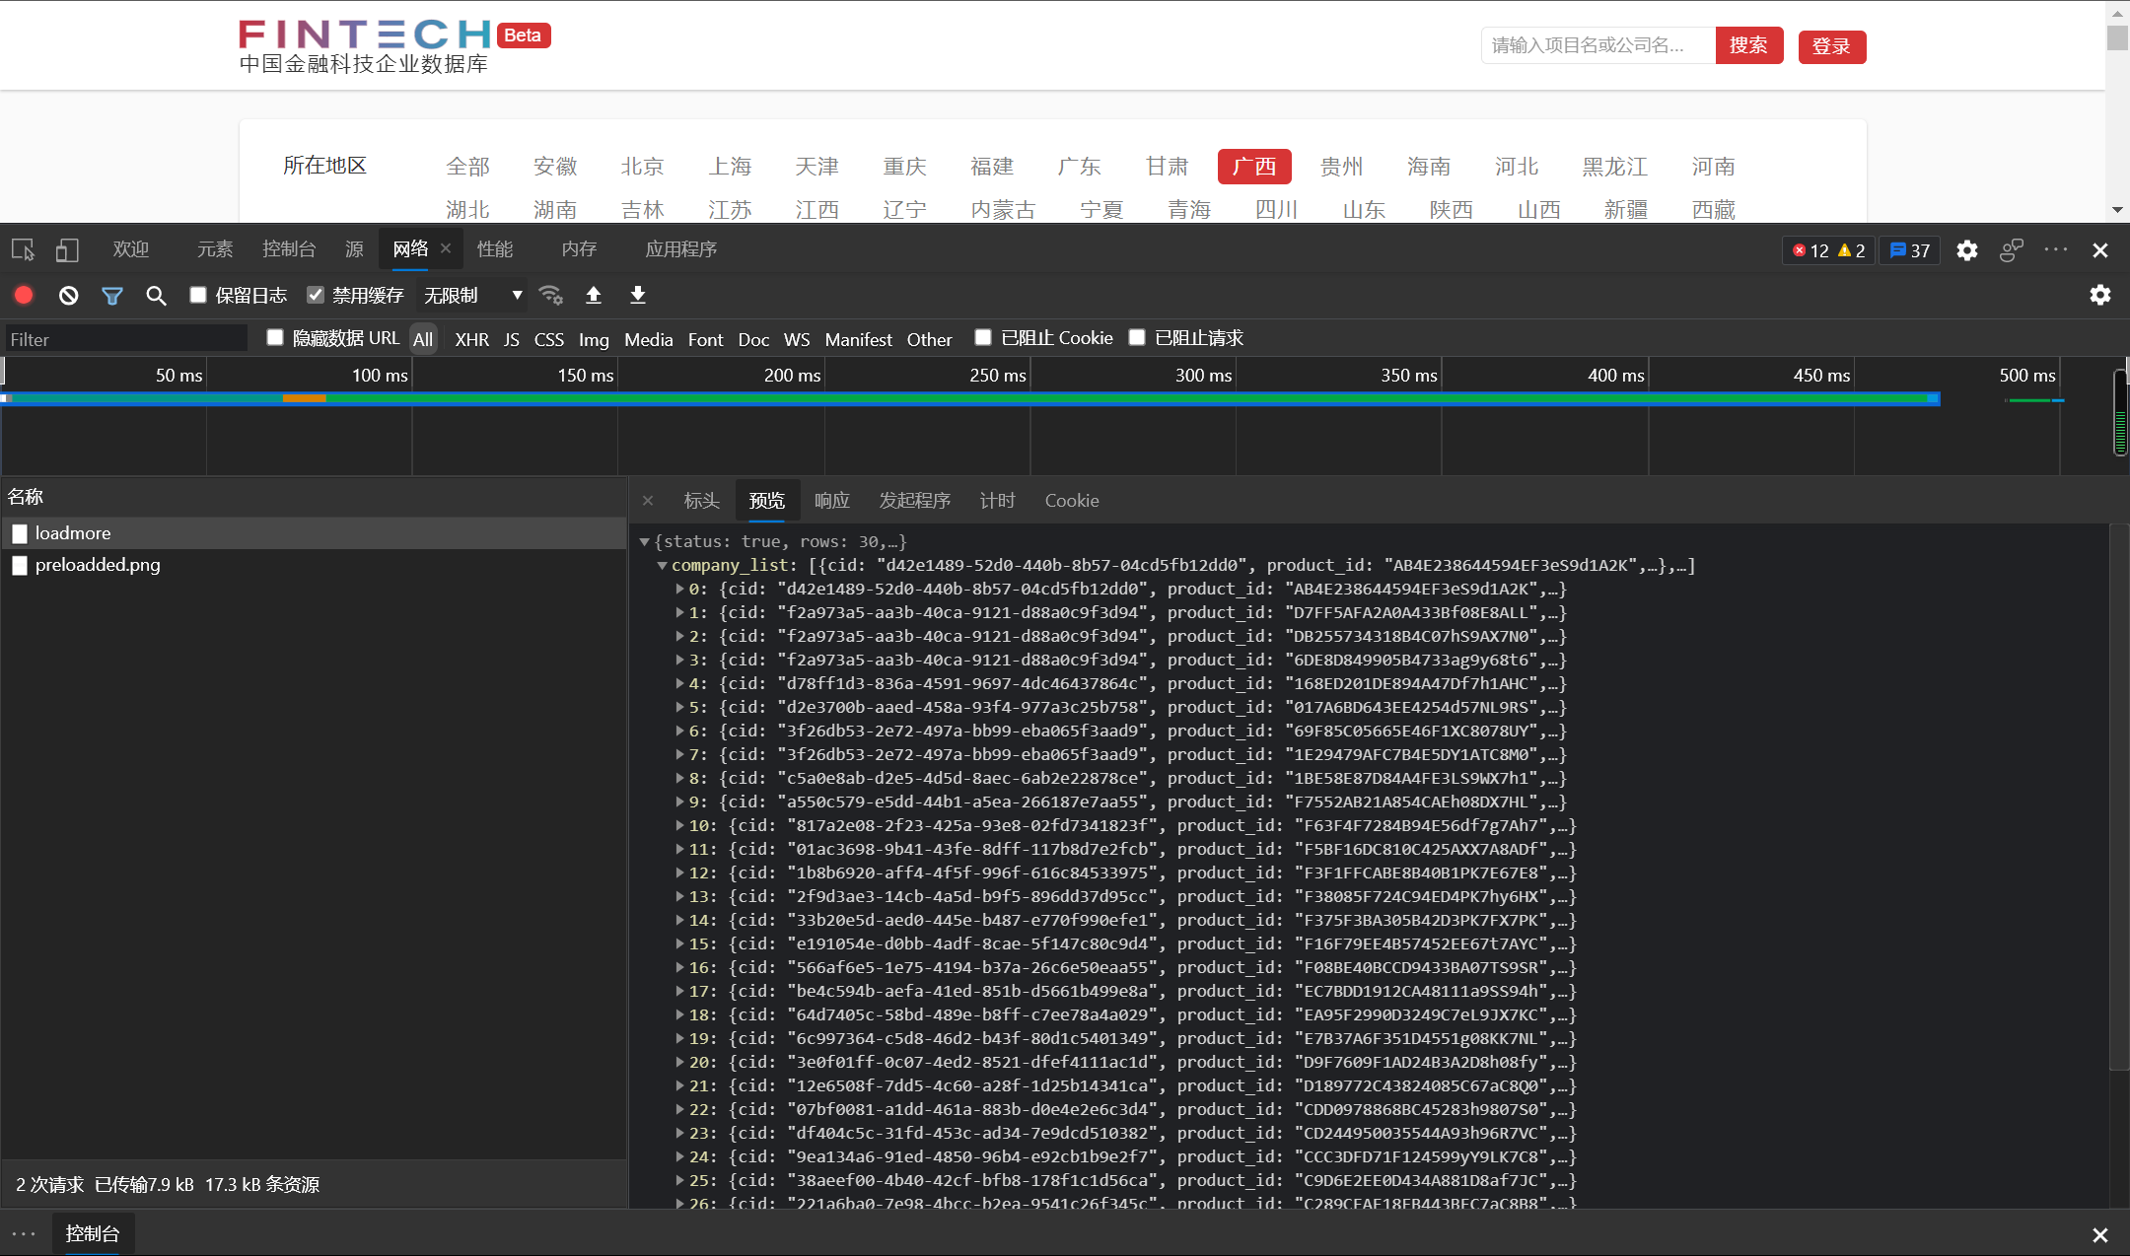The image size is (2130, 1256).
Task: Click the network timeline overview bar
Action: [x=971, y=398]
